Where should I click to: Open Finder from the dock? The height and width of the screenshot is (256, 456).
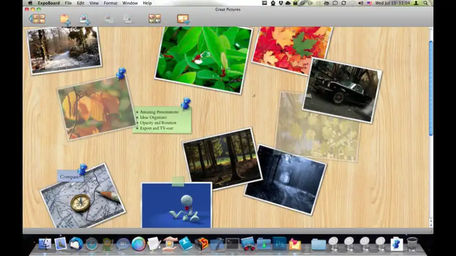click(45, 244)
